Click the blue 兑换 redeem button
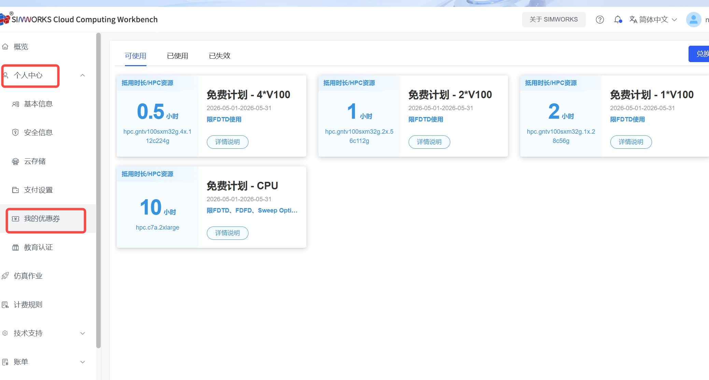The width and height of the screenshot is (709, 380). click(x=699, y=54)
